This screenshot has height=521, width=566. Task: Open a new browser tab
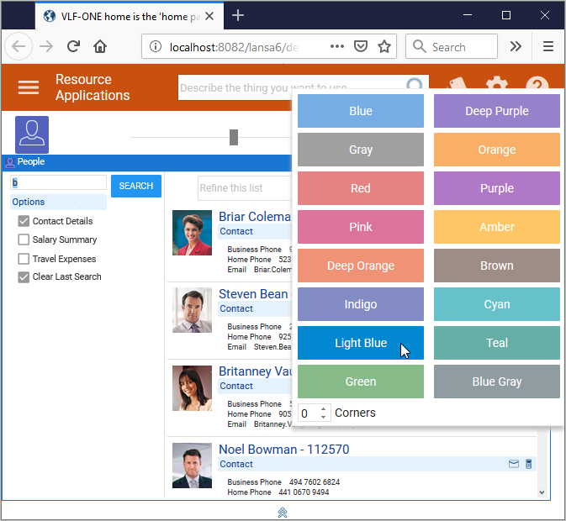(238, 15)
